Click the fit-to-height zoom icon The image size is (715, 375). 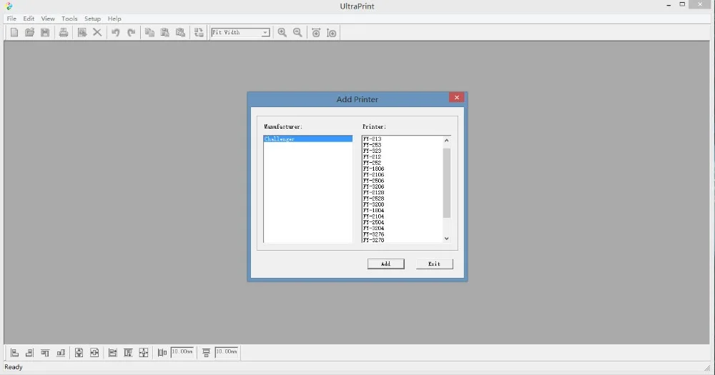[332, 32]
